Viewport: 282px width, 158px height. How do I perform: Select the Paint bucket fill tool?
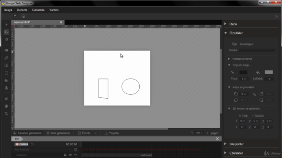click(7, 80)
